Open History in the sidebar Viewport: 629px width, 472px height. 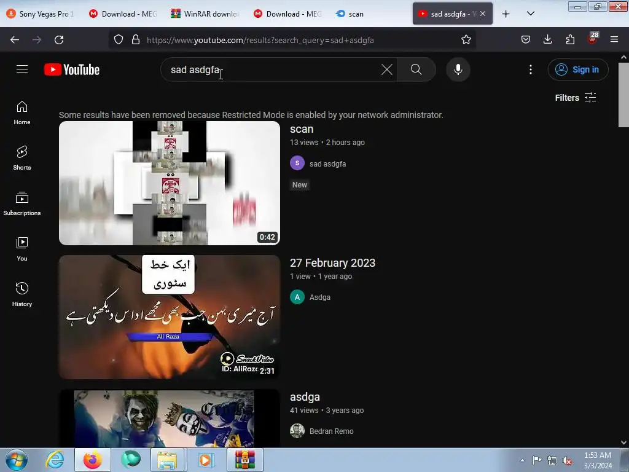22,294
